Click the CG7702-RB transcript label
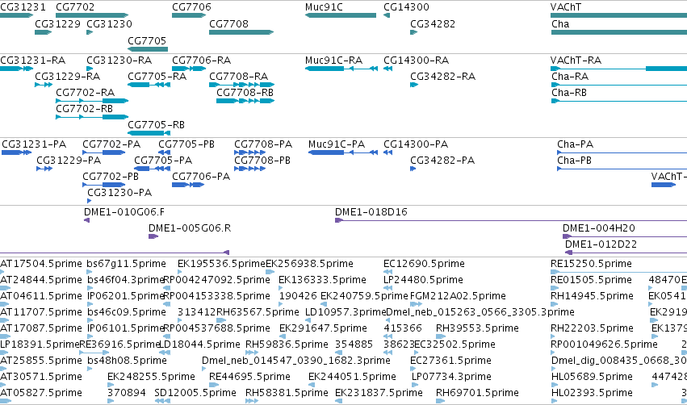 pyautogui.click(x=84, y=109)
